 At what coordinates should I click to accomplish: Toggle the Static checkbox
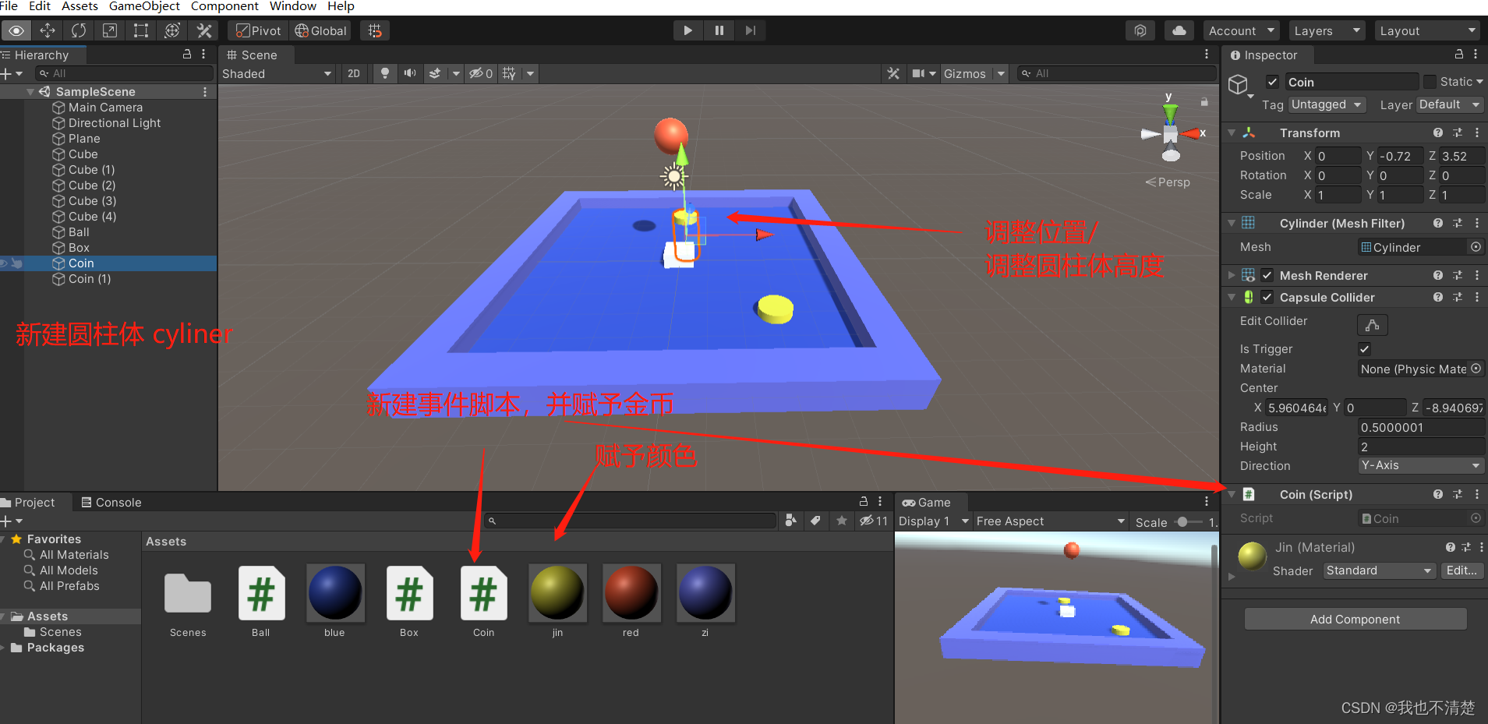[x=1430, y=82]
